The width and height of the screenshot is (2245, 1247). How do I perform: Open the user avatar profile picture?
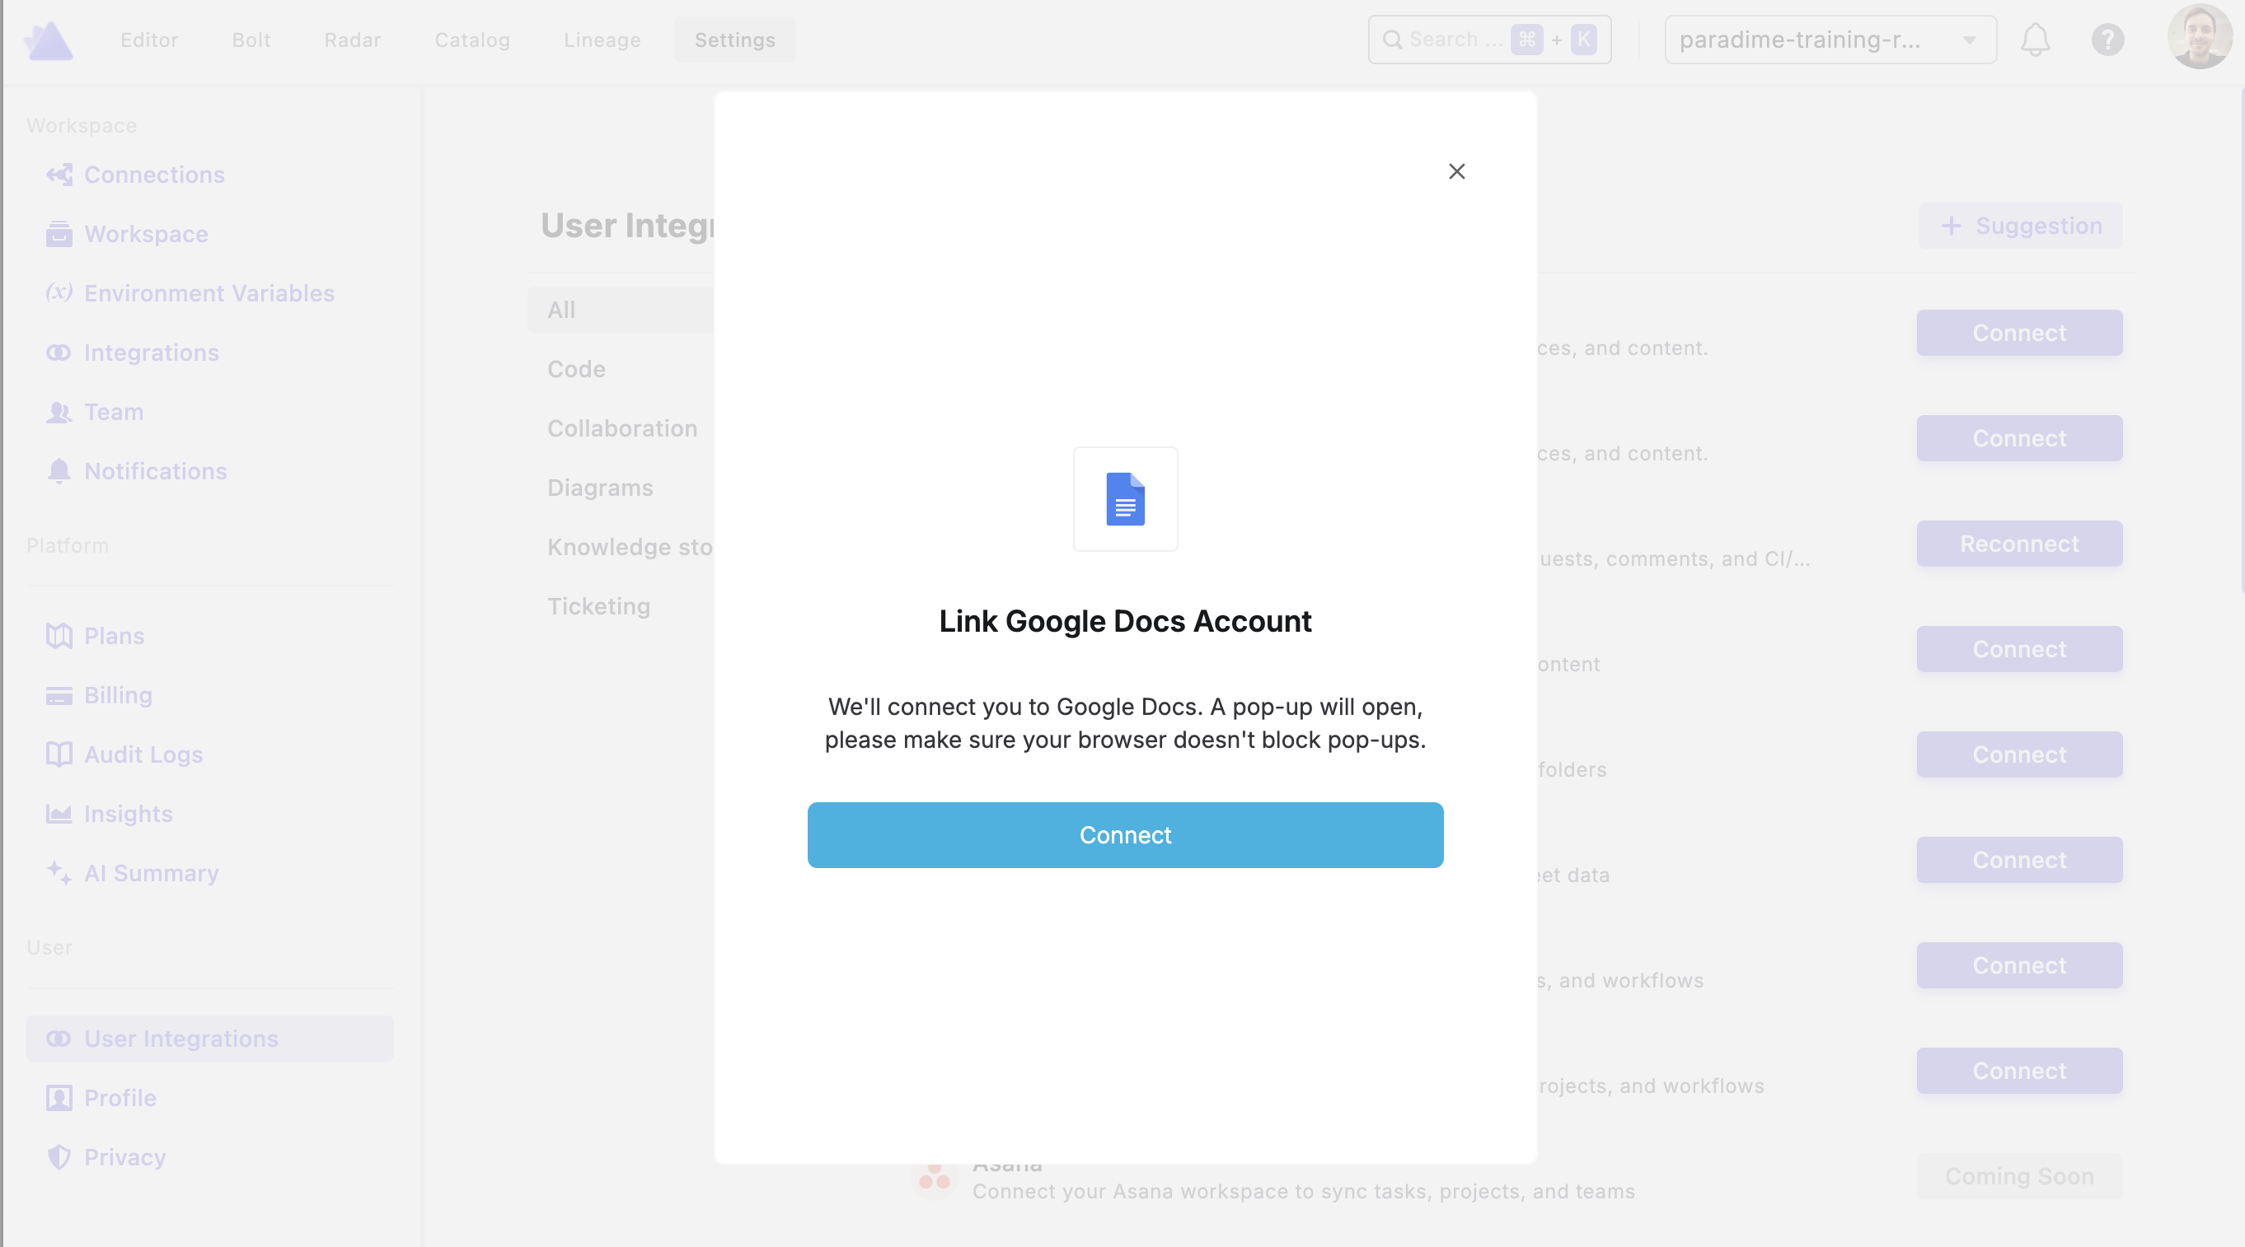[x=2198, y=37]
